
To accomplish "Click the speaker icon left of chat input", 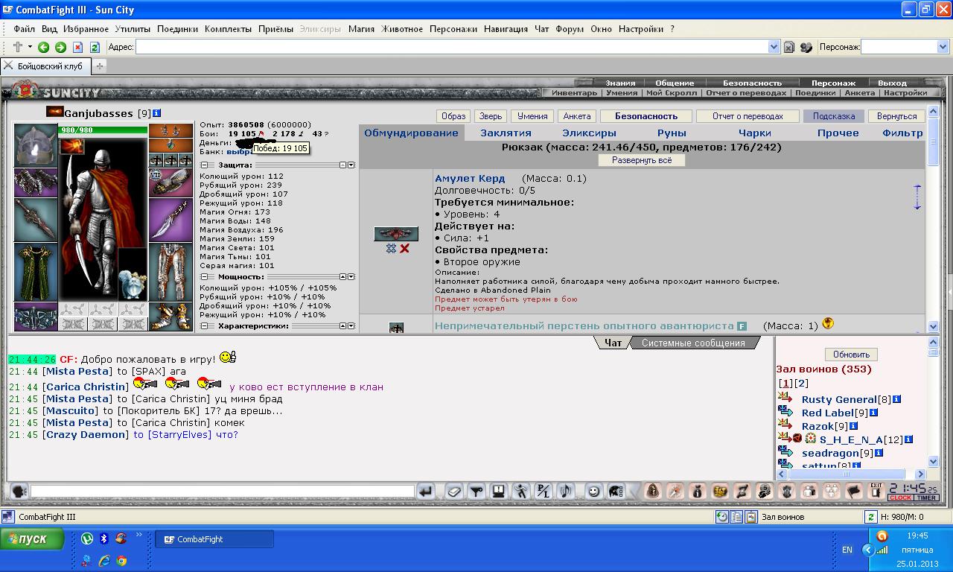I will click(x=19, y=491).
